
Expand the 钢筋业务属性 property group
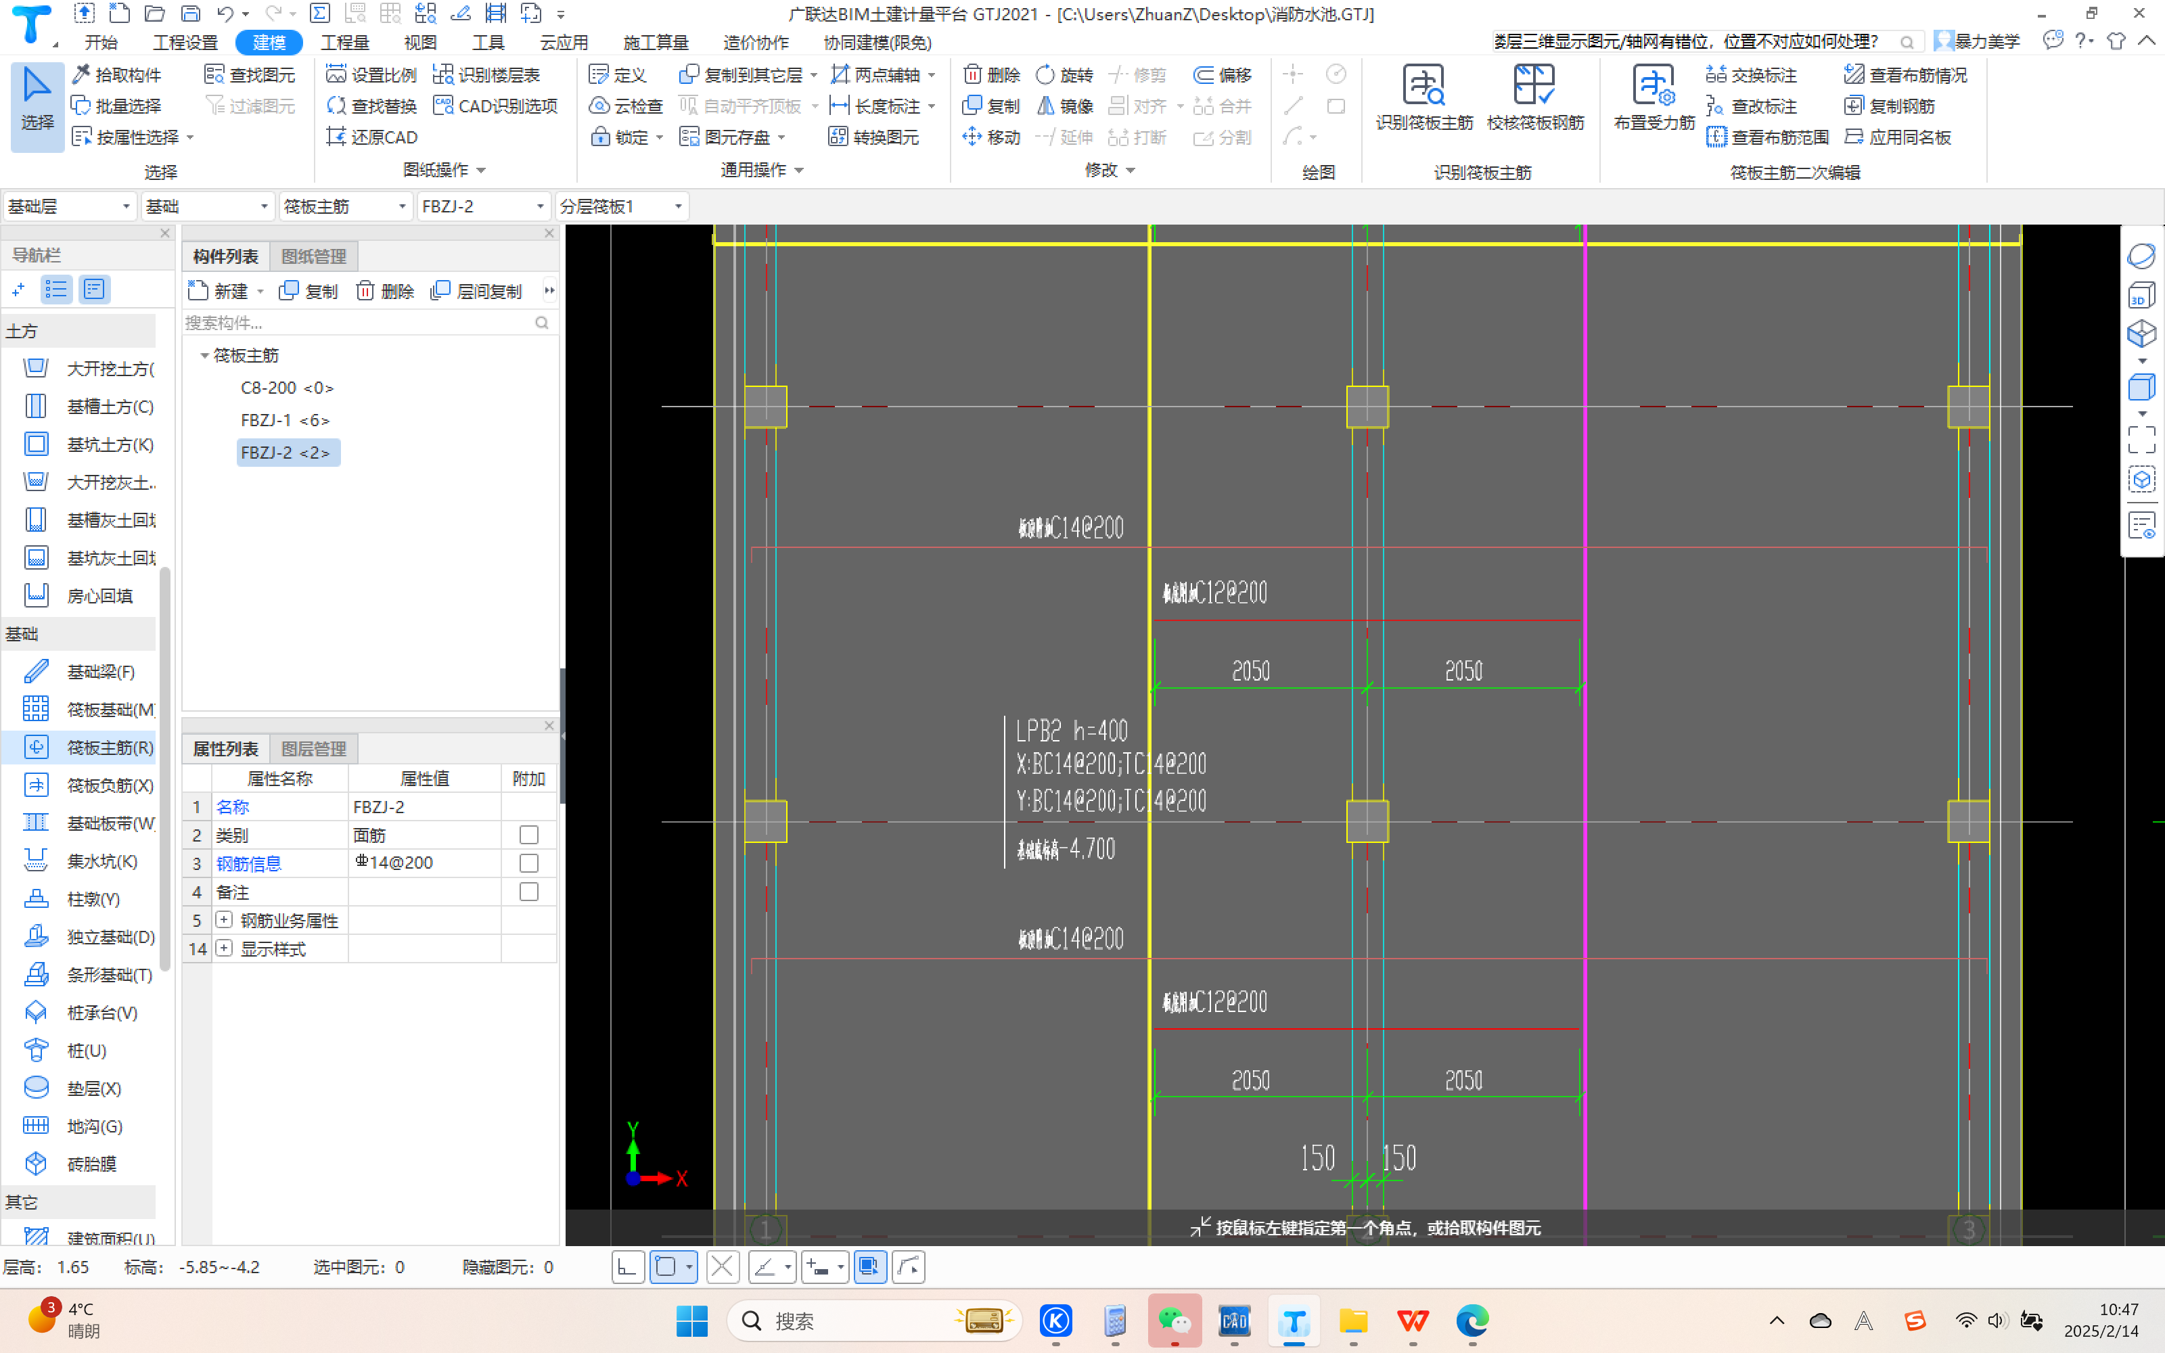tap(225, 920)
